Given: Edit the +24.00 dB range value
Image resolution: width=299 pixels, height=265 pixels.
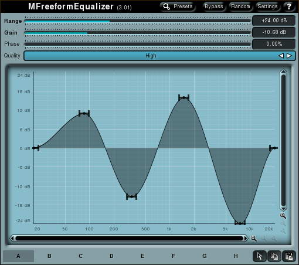Looking at the screenshot, I should pyautogui.click(x=274, y=21).
